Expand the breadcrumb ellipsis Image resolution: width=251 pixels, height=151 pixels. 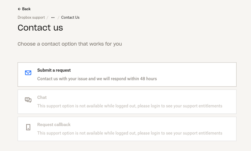(53, 18)
